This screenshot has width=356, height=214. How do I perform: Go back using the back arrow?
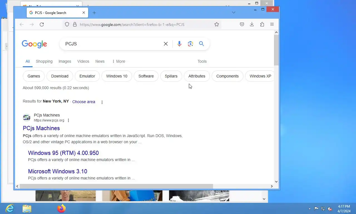22,25
